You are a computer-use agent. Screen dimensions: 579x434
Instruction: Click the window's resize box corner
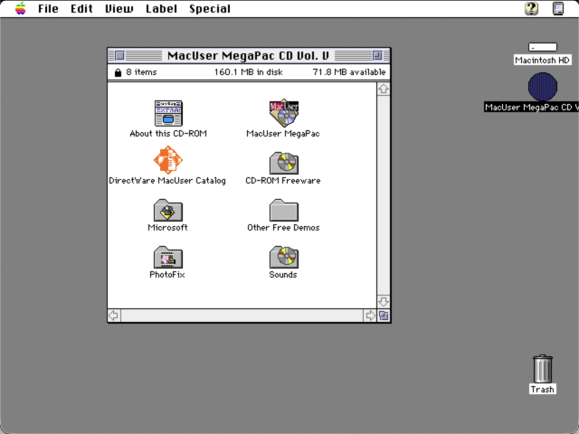[x=384, y=316]
